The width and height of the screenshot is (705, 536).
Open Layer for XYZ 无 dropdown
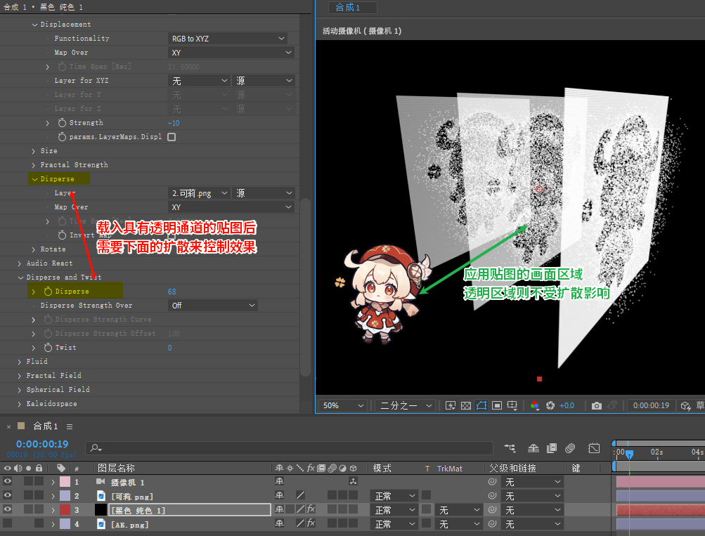click(x=199, y=81)
